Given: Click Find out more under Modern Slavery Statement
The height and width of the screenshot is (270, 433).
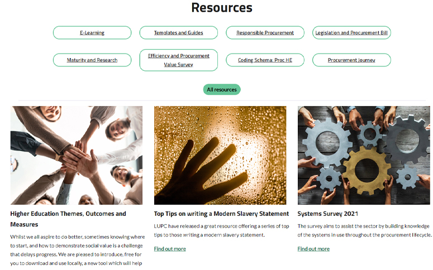Looking at the screenshot, I should 170,249.
